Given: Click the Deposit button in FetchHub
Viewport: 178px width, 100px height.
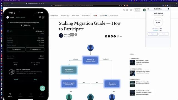Looking at the screenshot, I should pyautogui.click(x=153, y=34).
